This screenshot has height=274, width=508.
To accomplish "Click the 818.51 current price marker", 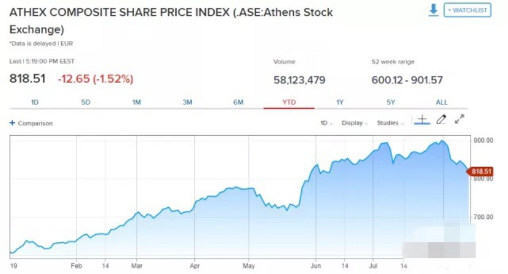I will coord(481,172).
